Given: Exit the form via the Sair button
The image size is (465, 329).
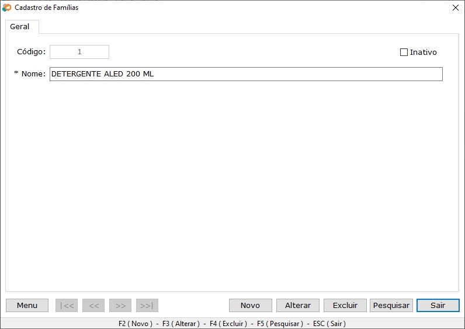Looking at the screenshot, I should [x=438, y=305].
